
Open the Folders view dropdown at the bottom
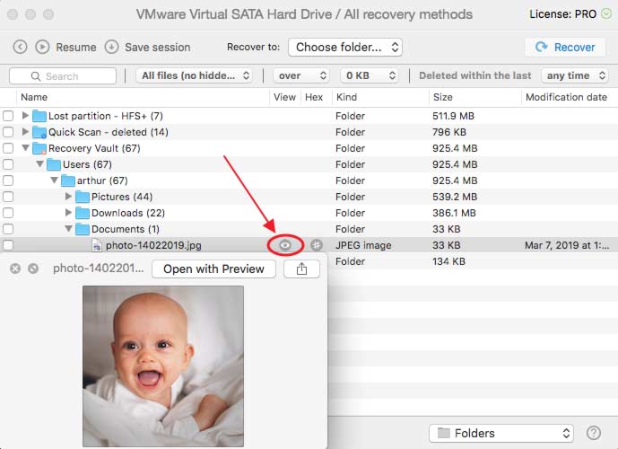500,433
